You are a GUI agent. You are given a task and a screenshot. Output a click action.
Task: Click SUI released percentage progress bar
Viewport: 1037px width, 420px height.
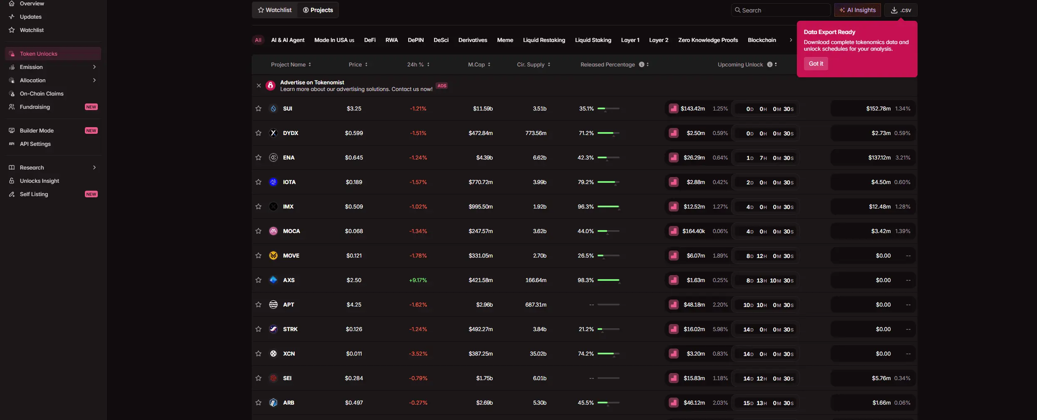(608, 108)
